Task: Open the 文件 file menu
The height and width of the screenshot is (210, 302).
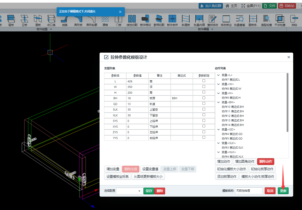Action: point(269,6)
